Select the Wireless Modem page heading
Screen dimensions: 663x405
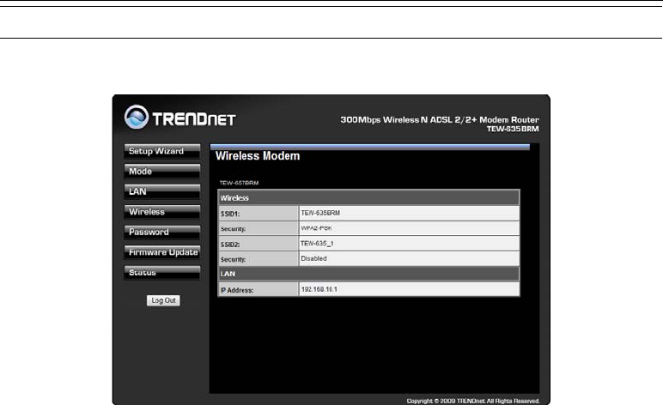tap(258, 156)
